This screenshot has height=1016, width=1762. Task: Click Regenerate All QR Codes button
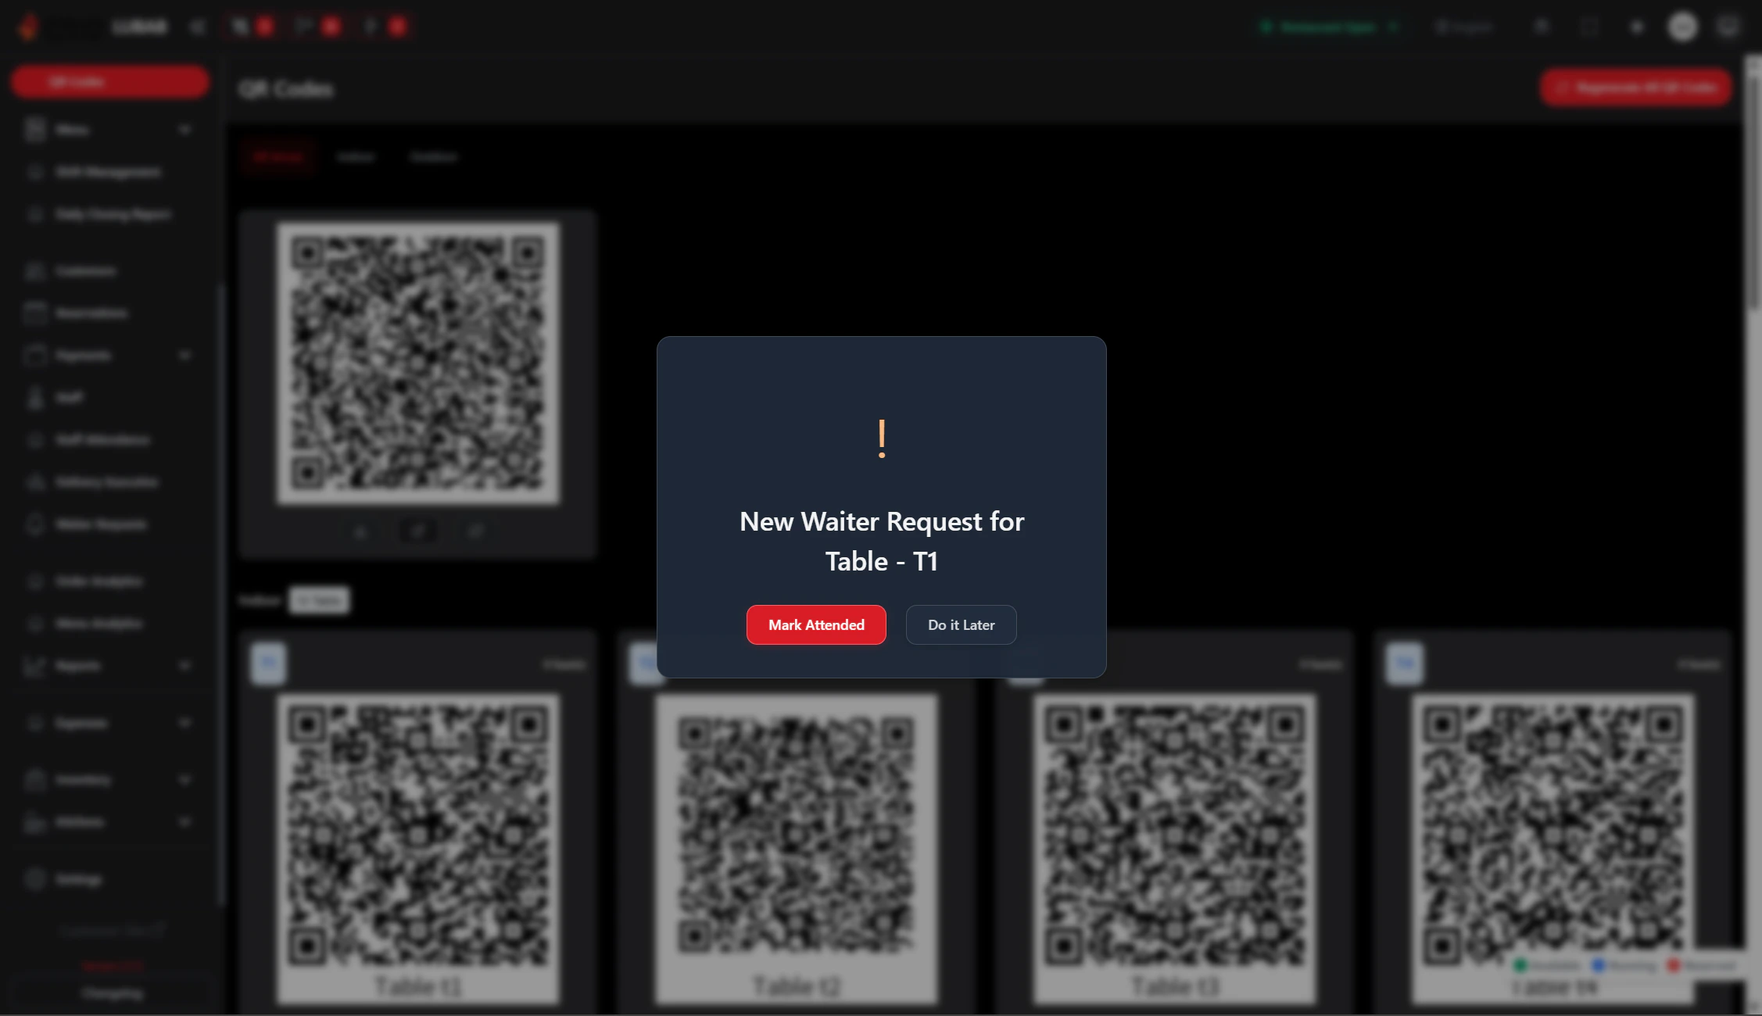(1635, 88)
